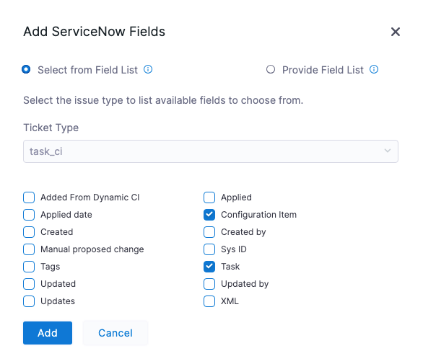The height and width of the screenshot is (351, 423).
Task: Click the Ticket Type dropdown chevron arrow
Action: pyautogui.click(x=388, y=151)
